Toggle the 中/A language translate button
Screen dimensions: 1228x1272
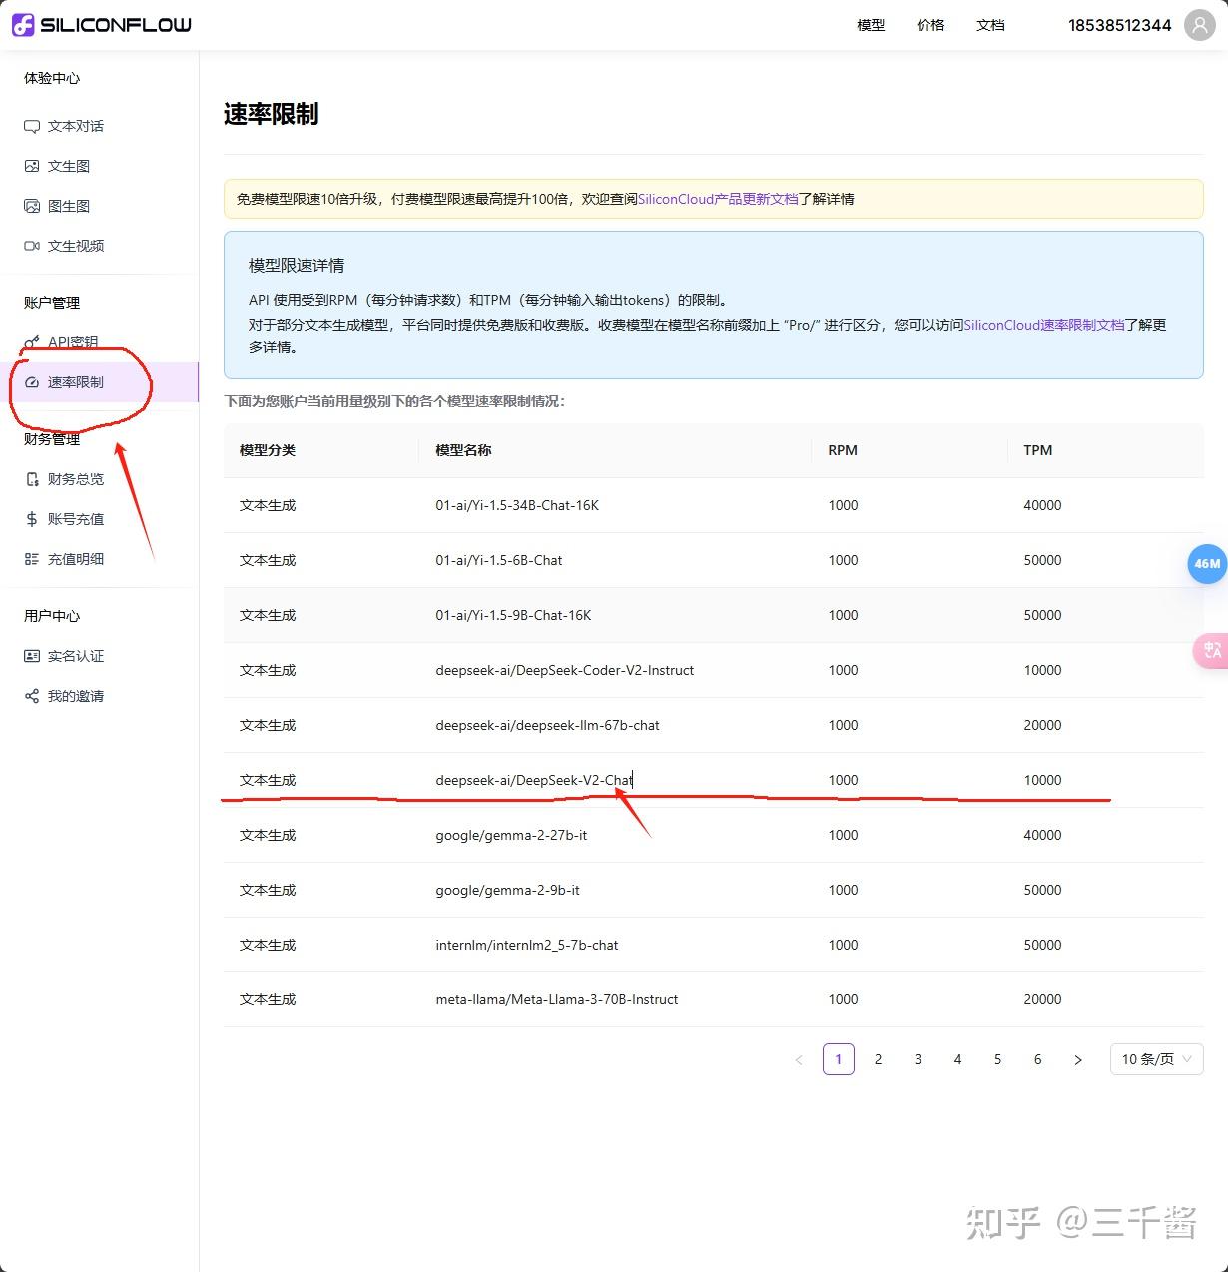coord(1210,651)
